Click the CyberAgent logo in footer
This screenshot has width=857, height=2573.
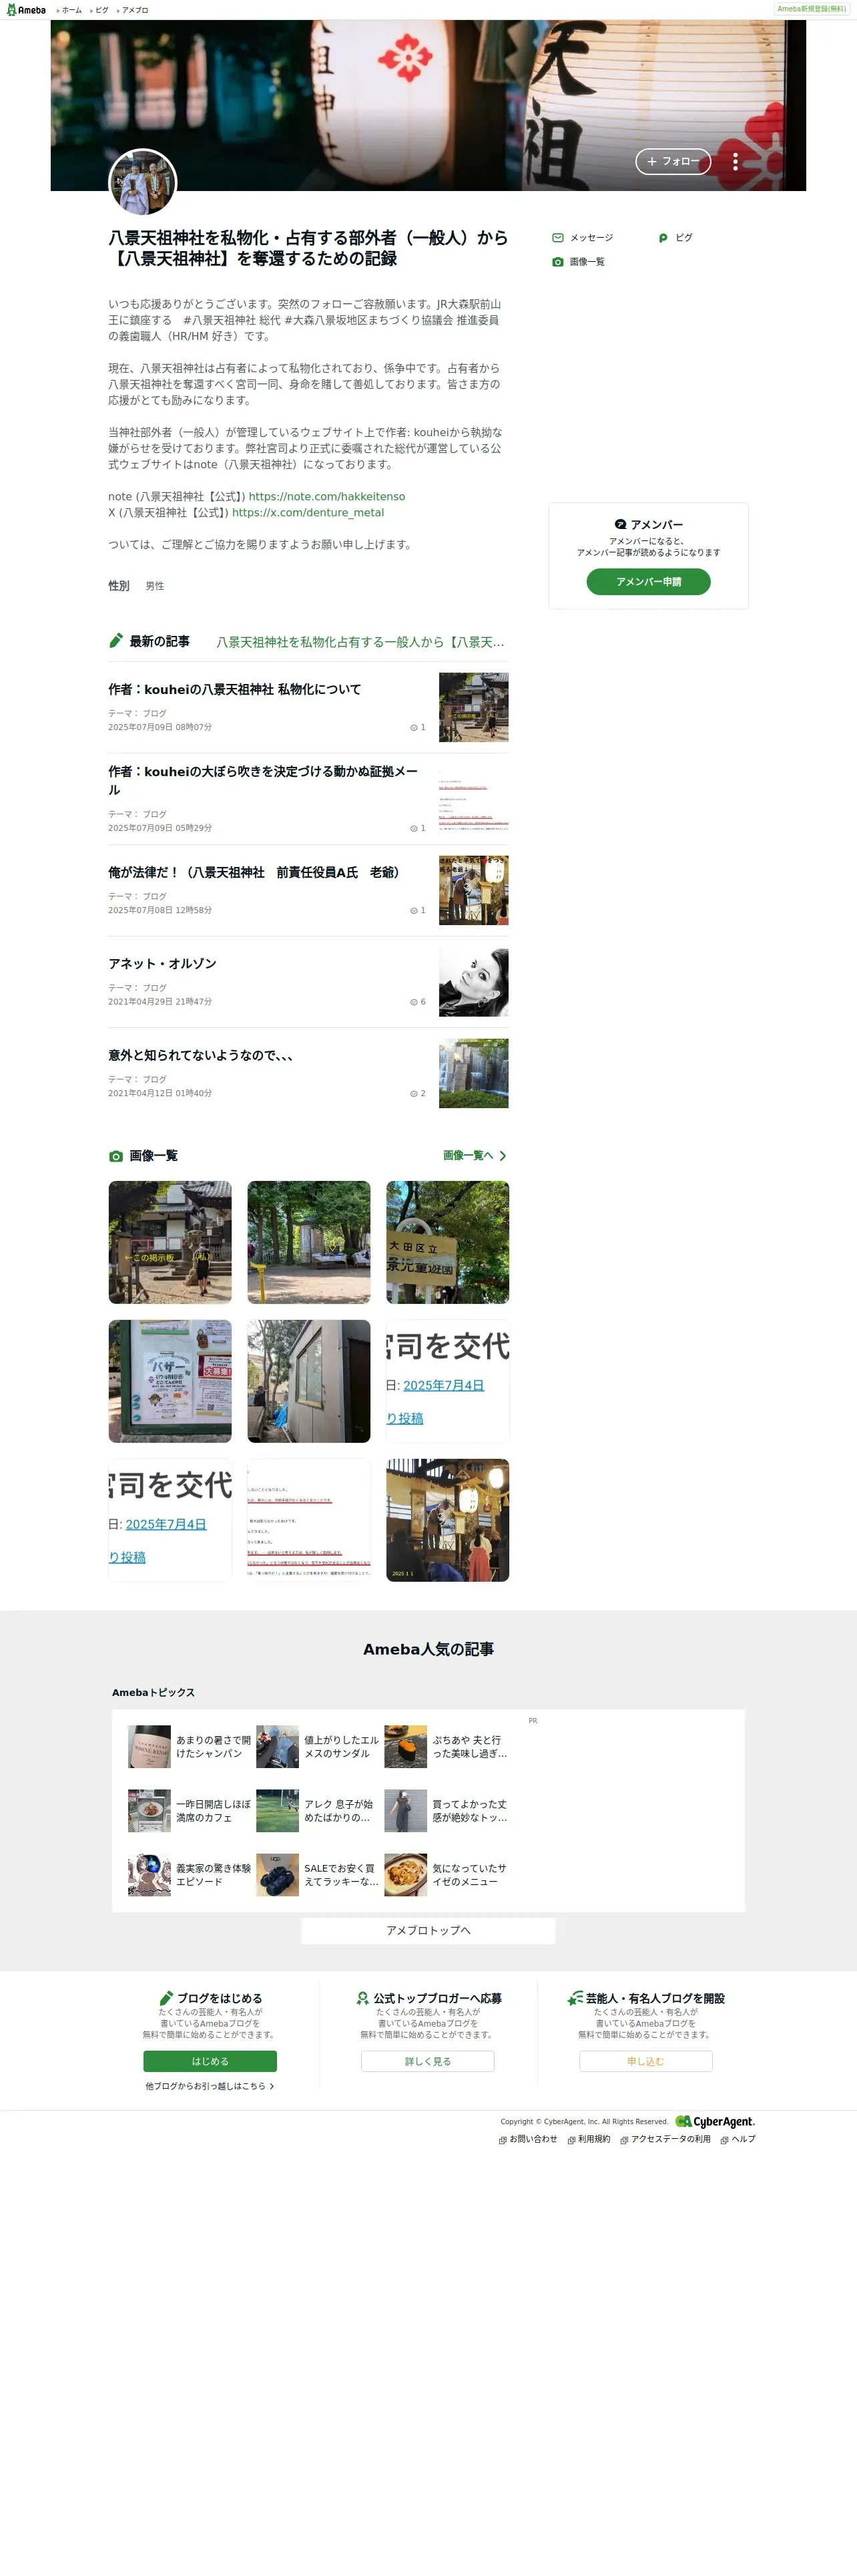point(716,2121)
